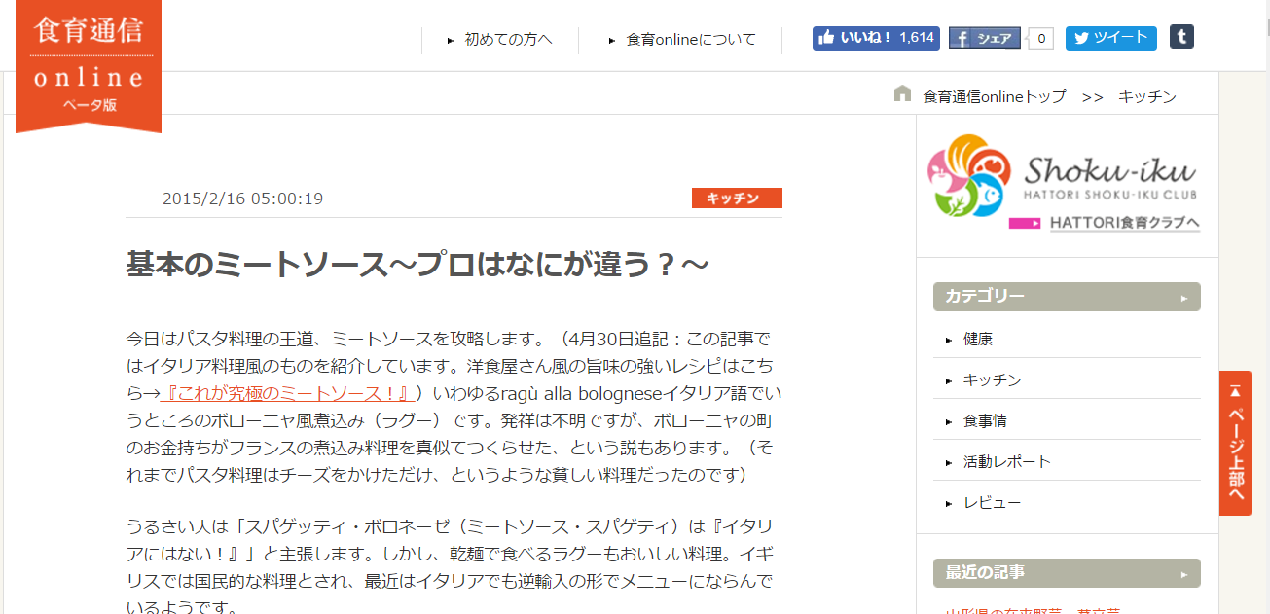
Task: Select the 食事情 category
Action: pos(984,421)
